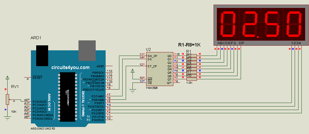The image size is (309, 134).
Task: Click the OE pin on U2
Action: (x=150, y=83)
